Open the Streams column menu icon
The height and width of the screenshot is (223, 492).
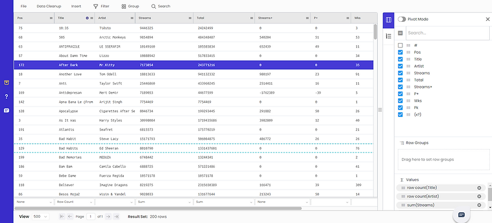190,18
